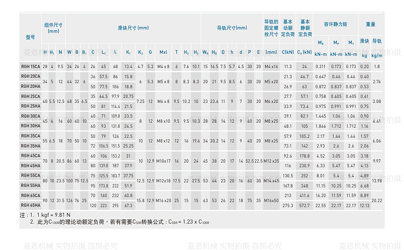This screenshot has width=404, height=250.
Task: Click the 重量 header cell
Action: click(370, 24)
